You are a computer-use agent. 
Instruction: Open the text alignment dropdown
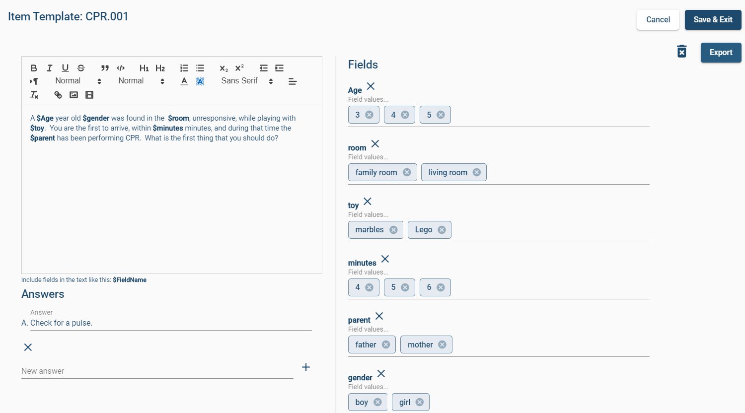[x=293, y=81]
